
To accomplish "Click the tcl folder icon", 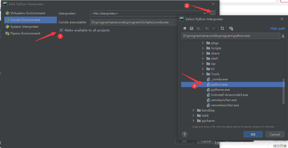I will pyautogui.click(x=208, y=69).
